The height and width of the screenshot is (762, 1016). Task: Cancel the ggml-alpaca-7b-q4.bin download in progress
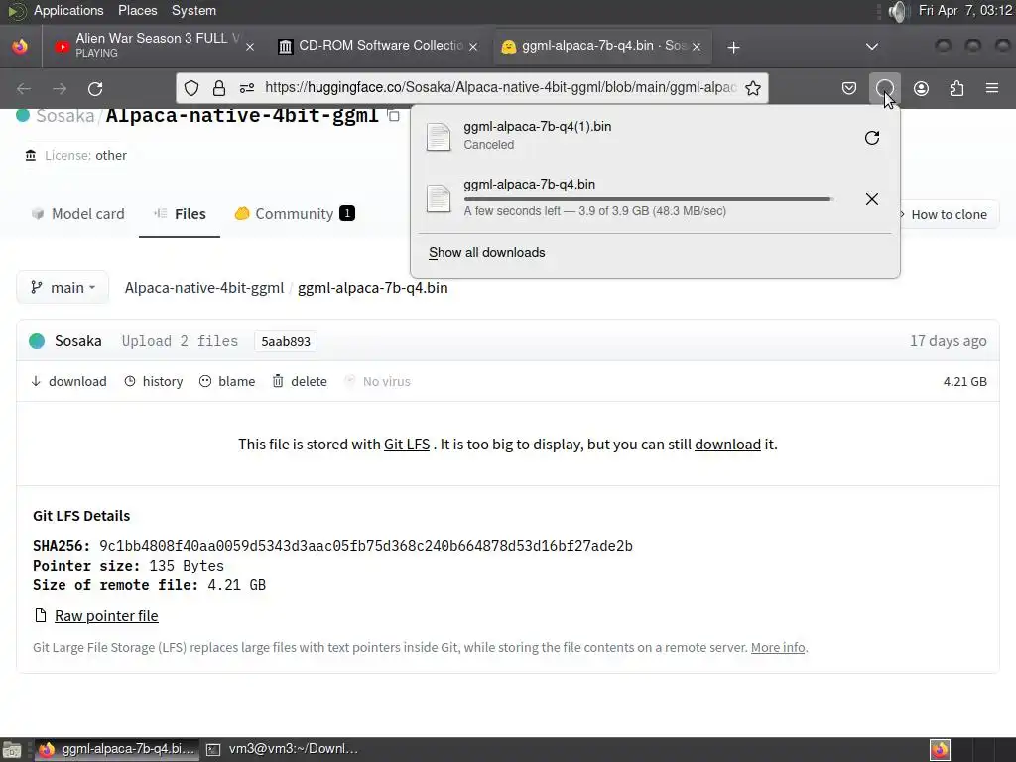(x=871, y=198)
